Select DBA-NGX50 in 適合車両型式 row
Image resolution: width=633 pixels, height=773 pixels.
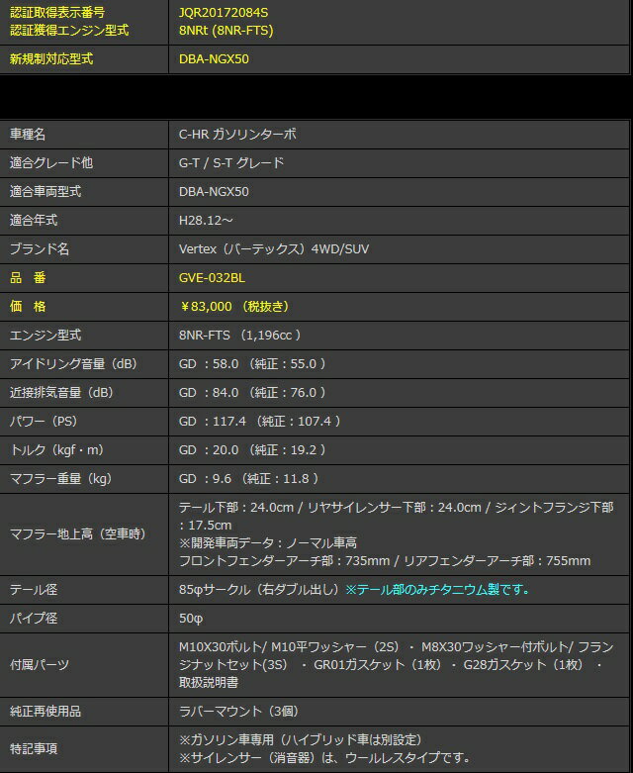click(214, 191)
